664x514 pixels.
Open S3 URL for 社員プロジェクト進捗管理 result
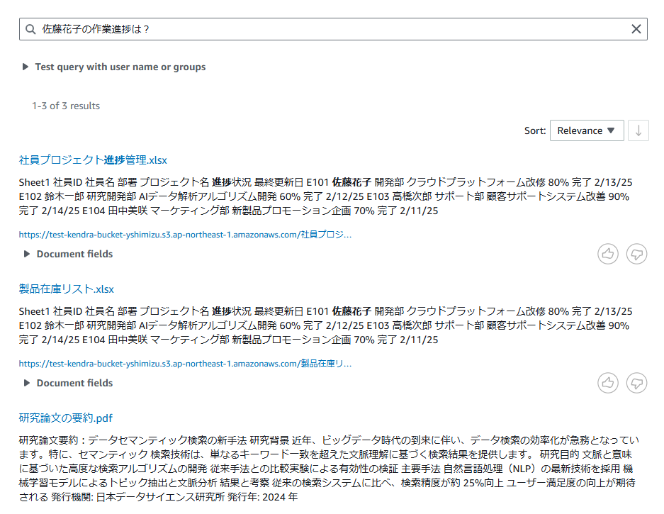pyautogui.click(x=185, y=235)
